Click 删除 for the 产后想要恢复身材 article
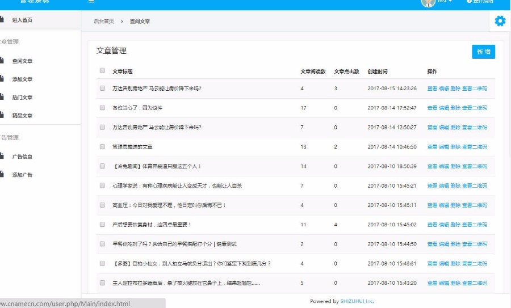This screenshot has height=308, width=511. tap(455, 225)
